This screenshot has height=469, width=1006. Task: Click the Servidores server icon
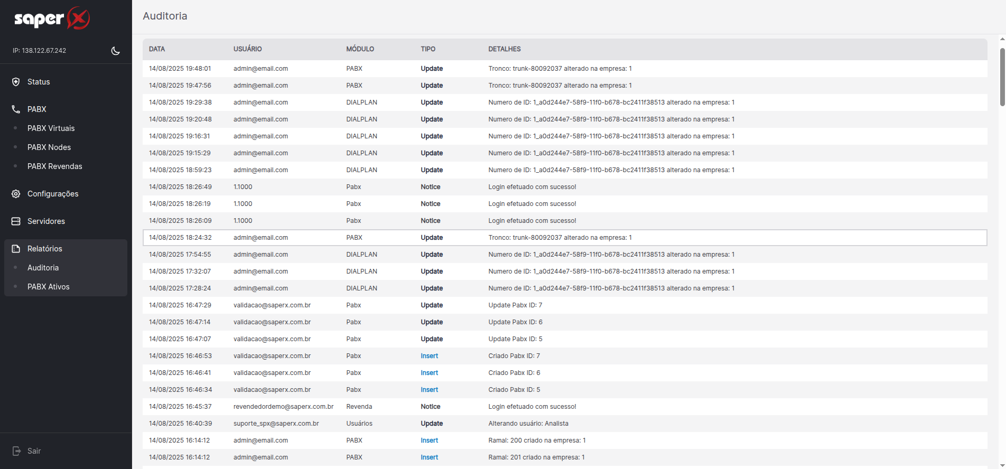(x=16, y=221)
